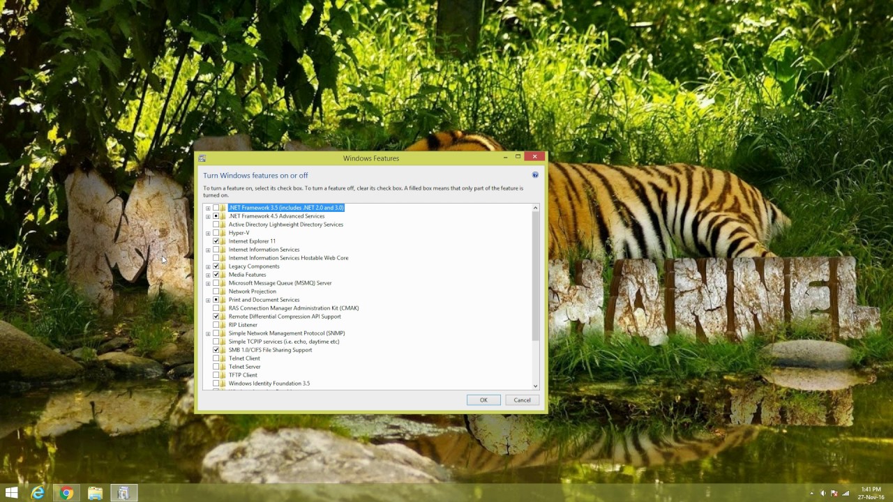The image size is (893, 502).
Task: Uncheck Remote Differential Compression API Support
Action: (216, 317)
